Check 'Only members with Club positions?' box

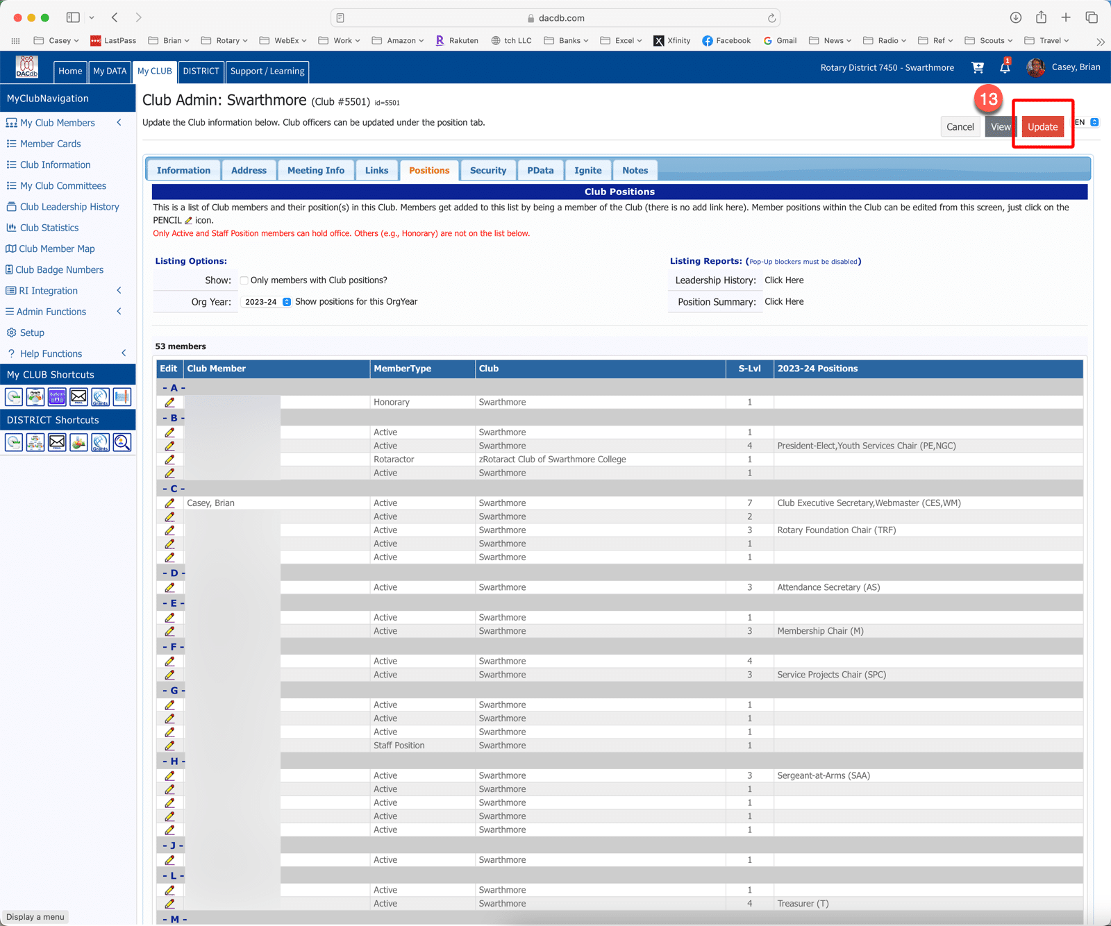244,280
